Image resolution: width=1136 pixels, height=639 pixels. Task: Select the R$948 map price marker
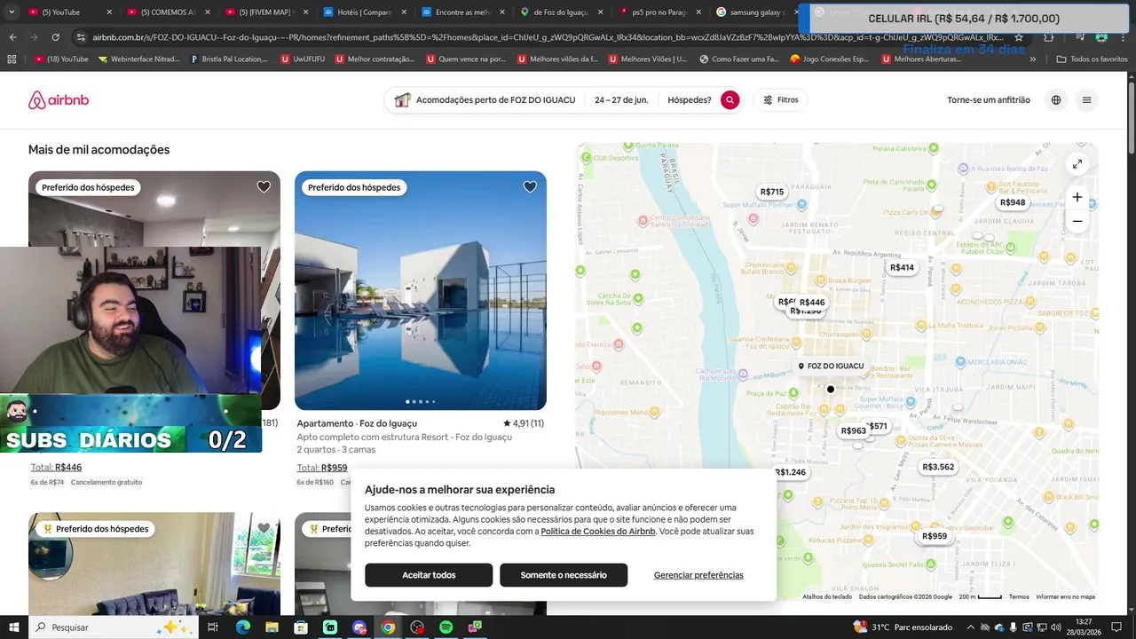[x=1013, y=202]
